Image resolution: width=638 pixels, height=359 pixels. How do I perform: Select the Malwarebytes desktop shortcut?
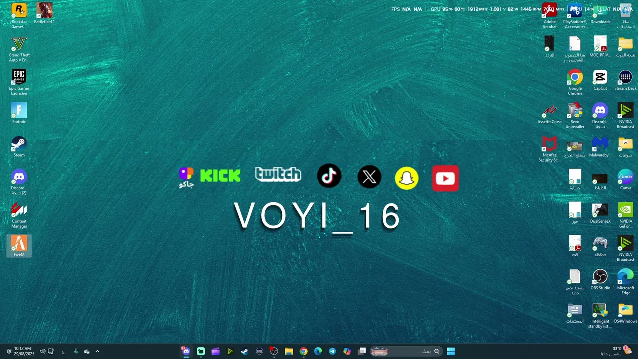click(600, 147)
